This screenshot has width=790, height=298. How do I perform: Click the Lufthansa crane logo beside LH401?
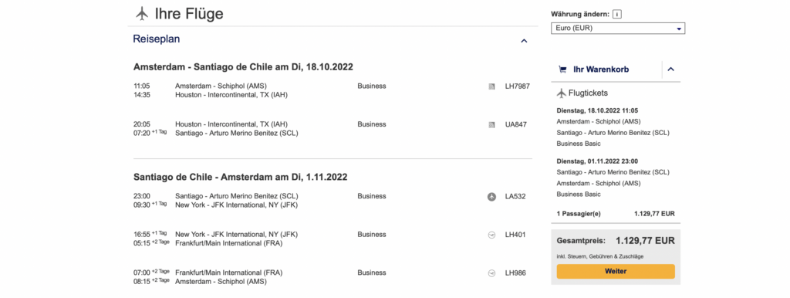coord(491,235)
